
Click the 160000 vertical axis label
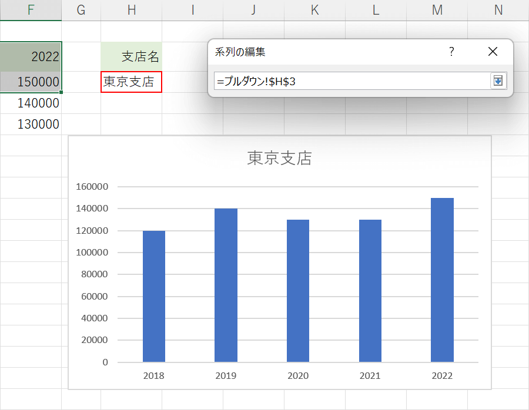point(92,187)
